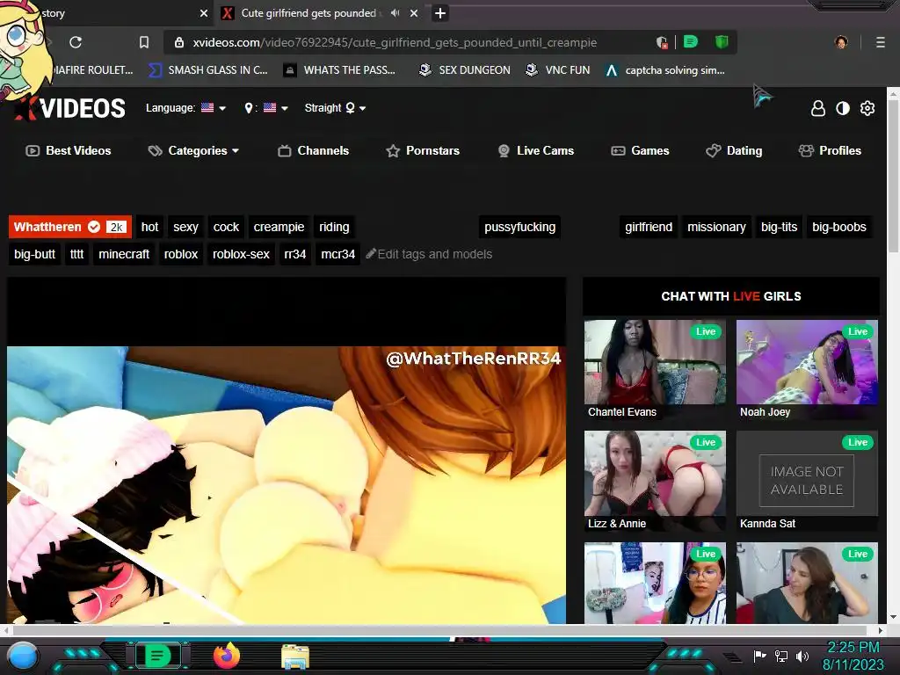Open the captcha solving sim... bookmark

pyautogui.click(x=665, y=70)
